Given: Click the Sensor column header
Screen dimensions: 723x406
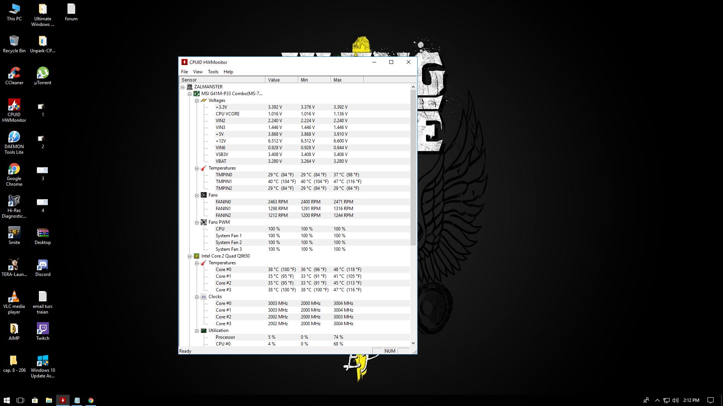Looking at the screenshot, I should (222, 80).
